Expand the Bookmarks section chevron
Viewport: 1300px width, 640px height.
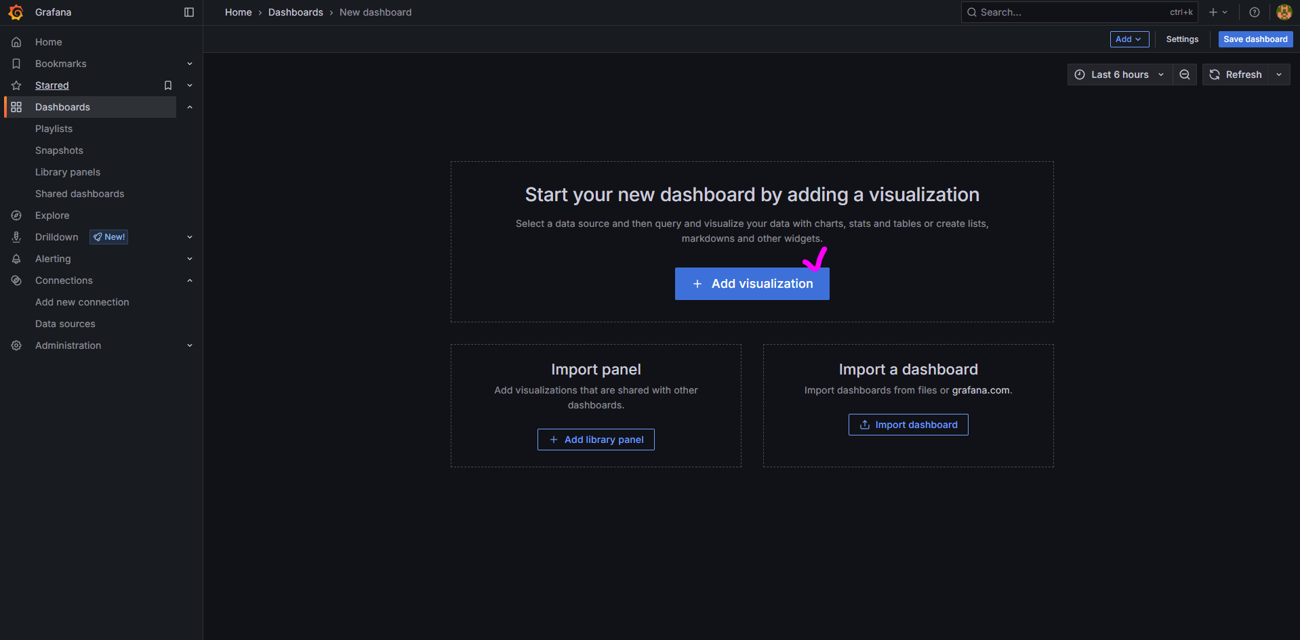[x=190, y=64]
